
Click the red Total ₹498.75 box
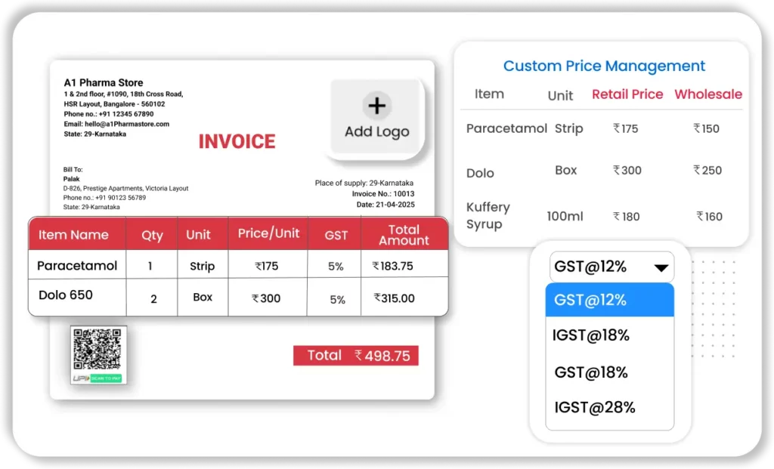click(356, 356)
